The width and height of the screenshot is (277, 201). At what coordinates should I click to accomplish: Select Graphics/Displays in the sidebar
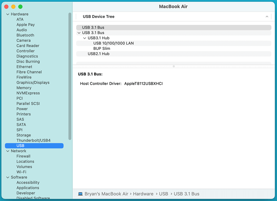(33, 83)
